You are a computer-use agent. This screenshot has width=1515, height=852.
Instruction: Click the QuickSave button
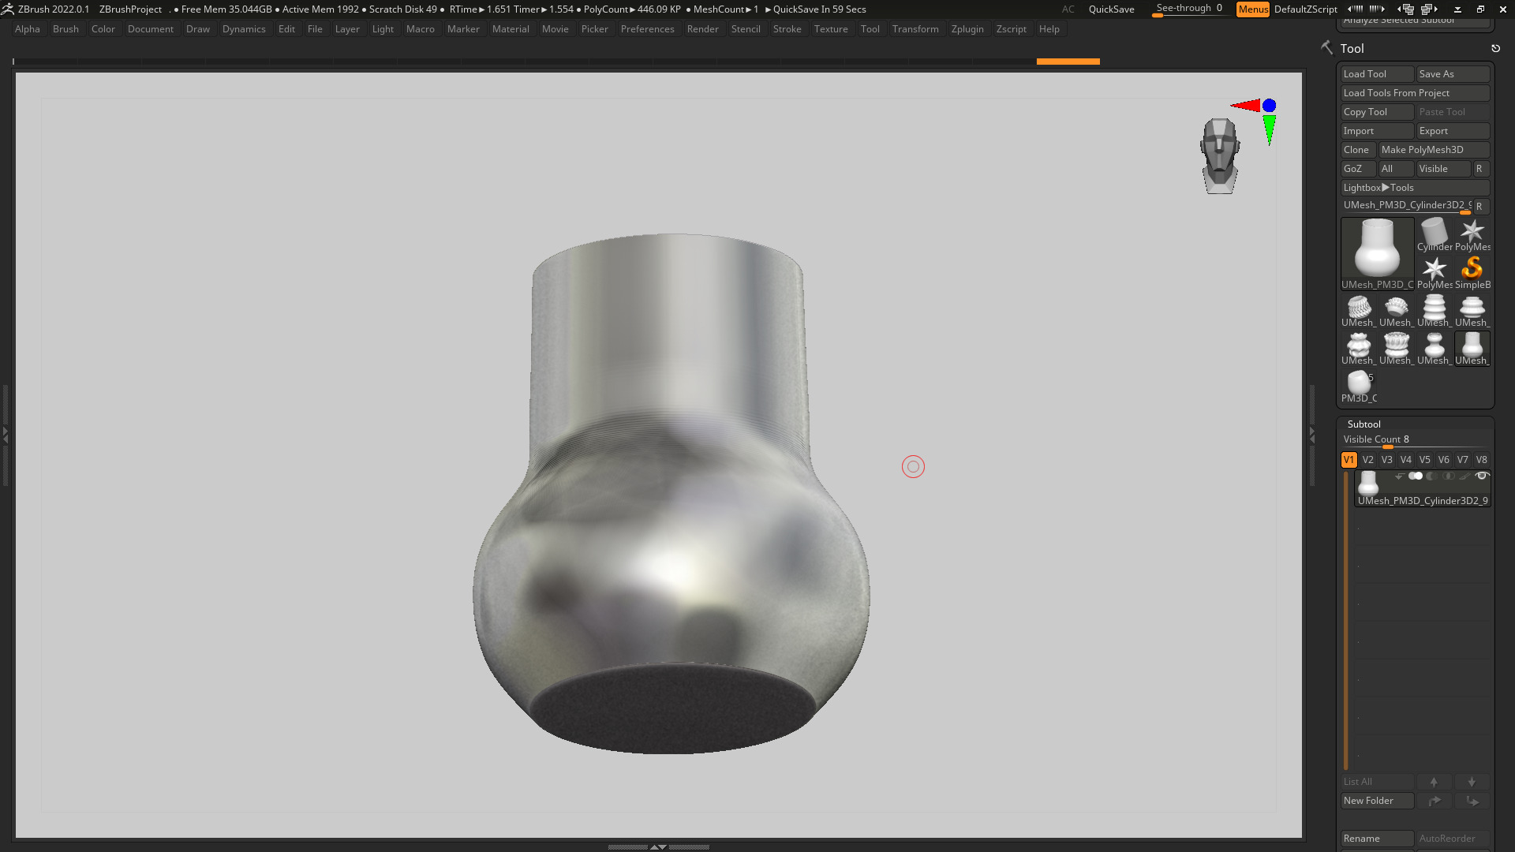(x=1111, y=9)
